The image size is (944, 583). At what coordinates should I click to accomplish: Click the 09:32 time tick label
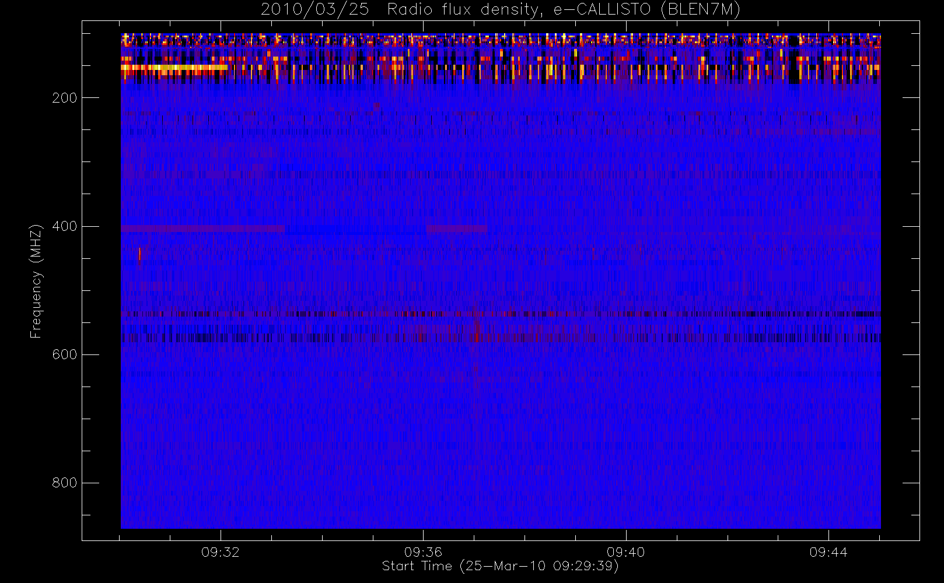click(221, 552)
